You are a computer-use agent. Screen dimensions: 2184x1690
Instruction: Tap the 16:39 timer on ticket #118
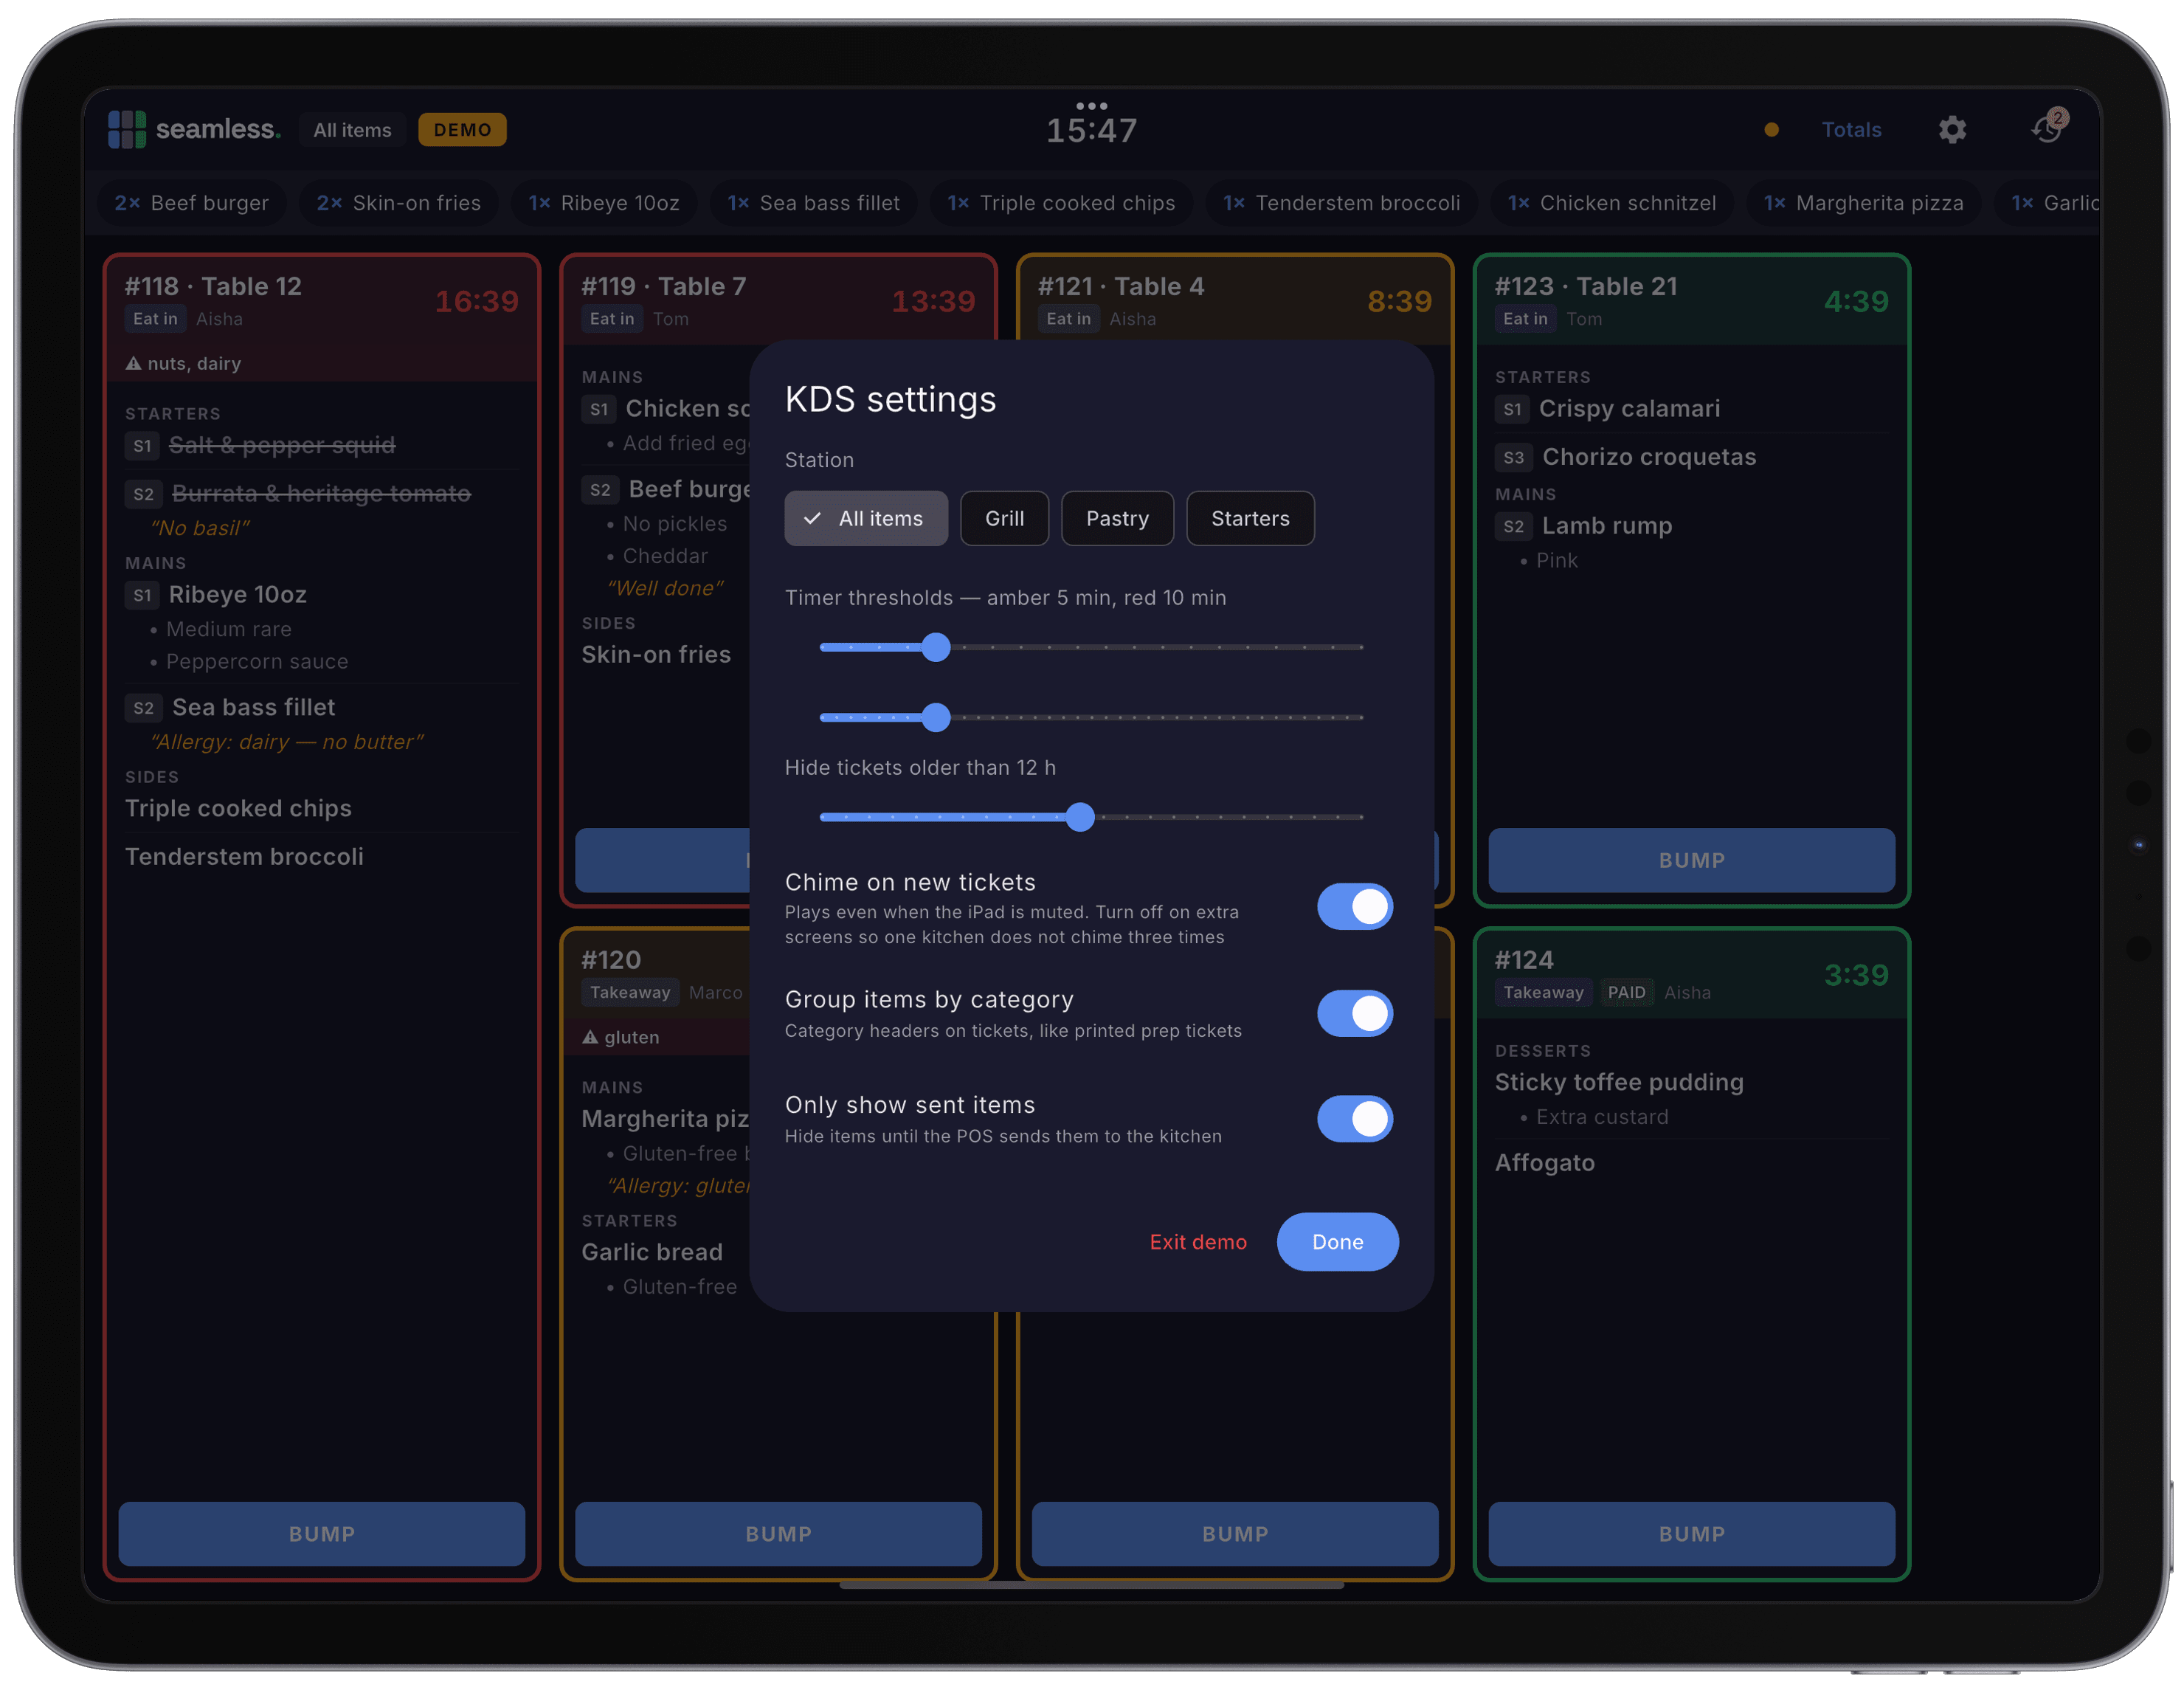476,301
